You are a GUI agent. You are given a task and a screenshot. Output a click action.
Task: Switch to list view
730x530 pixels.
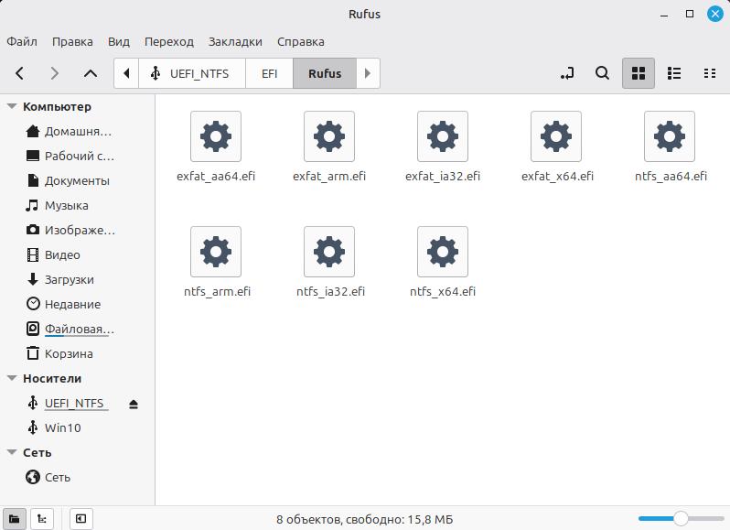point(674,73)
